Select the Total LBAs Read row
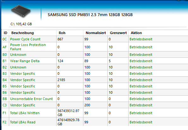Screen dimensions: 188x130 click(95, 122)
